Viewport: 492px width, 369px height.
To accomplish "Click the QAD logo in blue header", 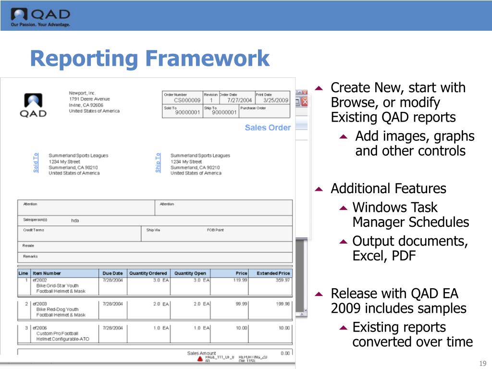I will coord(40,18).
